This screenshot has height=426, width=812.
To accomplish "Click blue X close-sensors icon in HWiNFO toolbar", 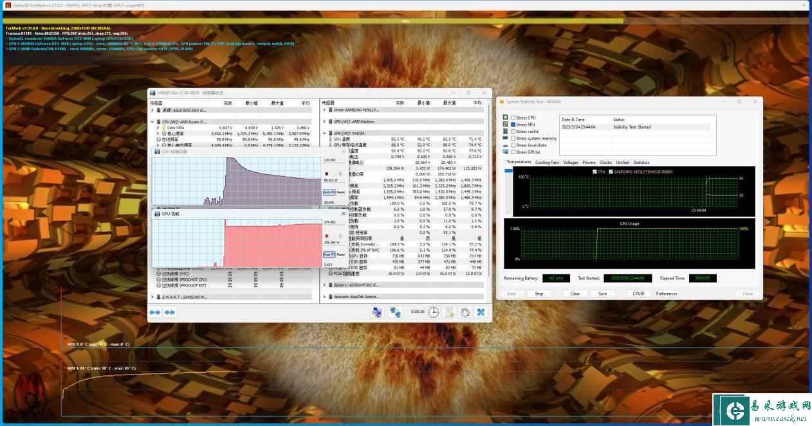I will 481,312.
